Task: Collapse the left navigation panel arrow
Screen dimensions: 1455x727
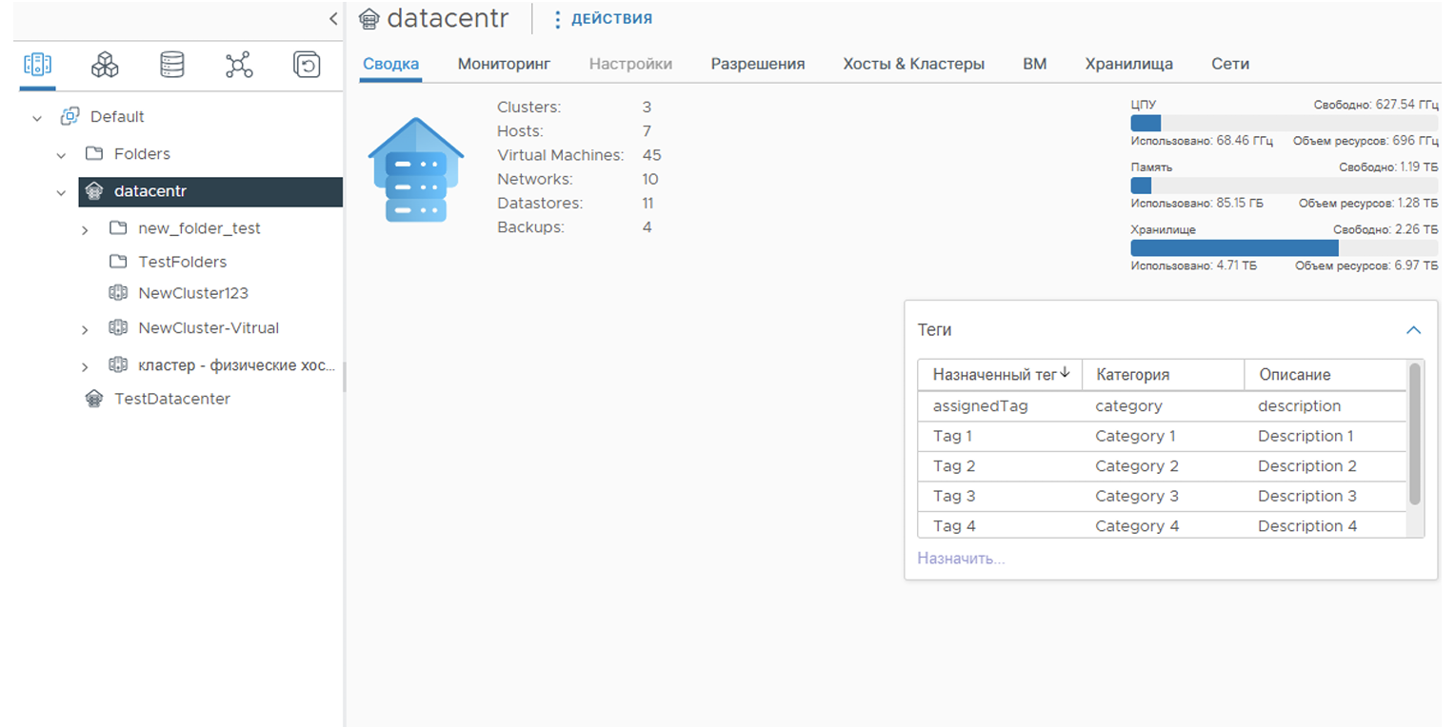Action: click(x=332, y=19)
